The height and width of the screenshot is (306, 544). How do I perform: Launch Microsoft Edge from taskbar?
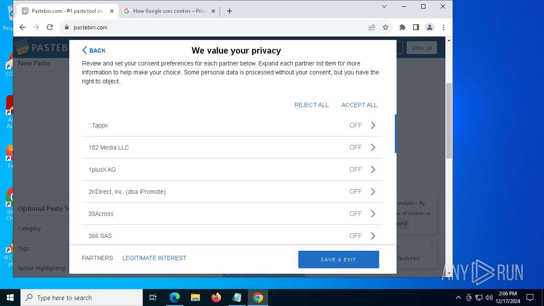(175, 297)
